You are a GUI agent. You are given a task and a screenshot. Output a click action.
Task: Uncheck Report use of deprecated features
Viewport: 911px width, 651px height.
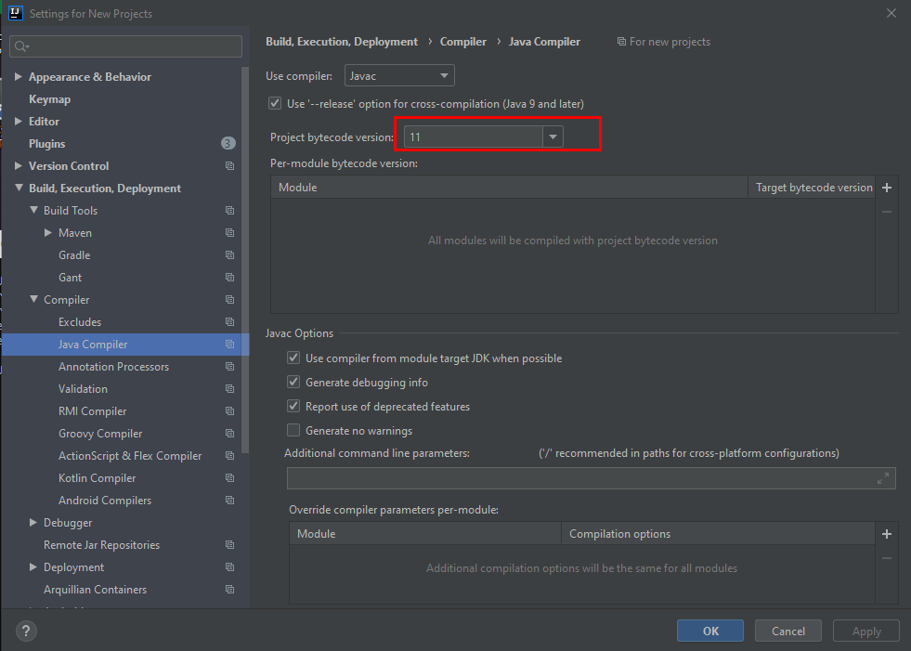293,406
